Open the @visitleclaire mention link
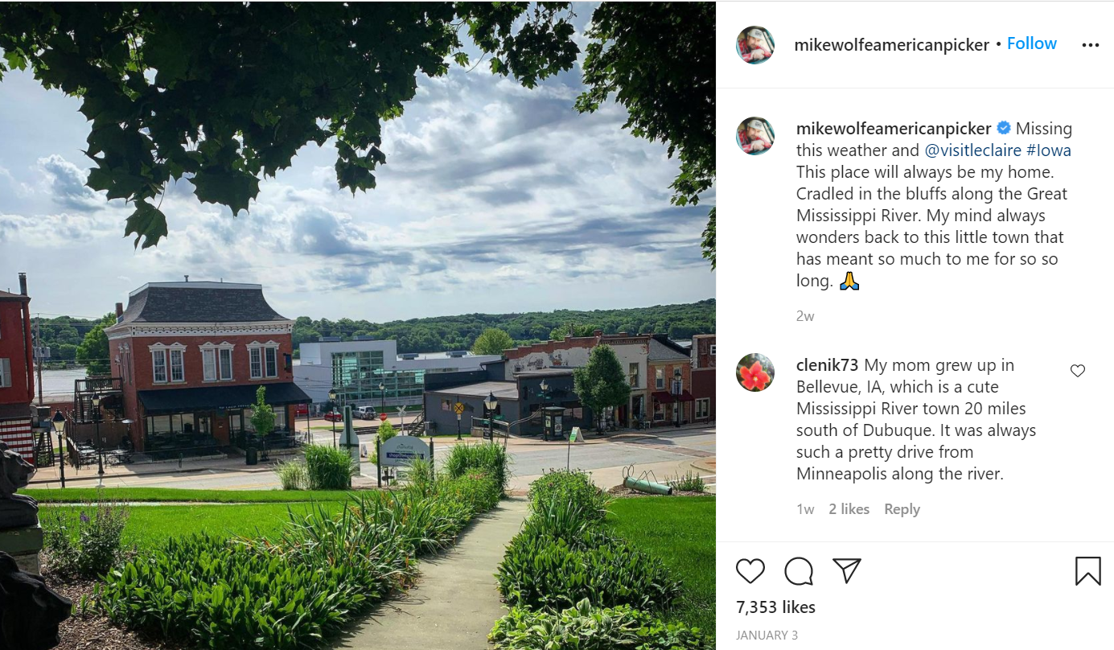 (972, 150)
